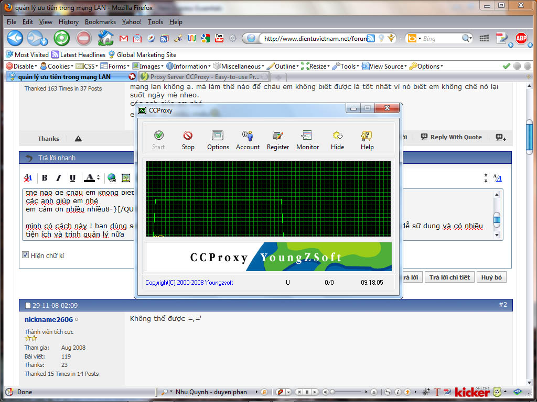The height and width of the screenshot is (402, 537).
Task: Go to the Firefox home page icon
Action: 105,38
